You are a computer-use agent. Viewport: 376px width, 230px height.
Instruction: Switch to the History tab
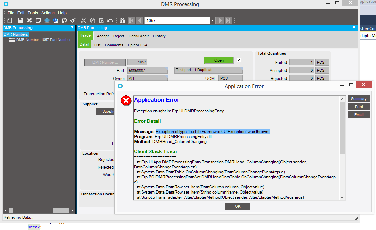click(x=159, y=36)
